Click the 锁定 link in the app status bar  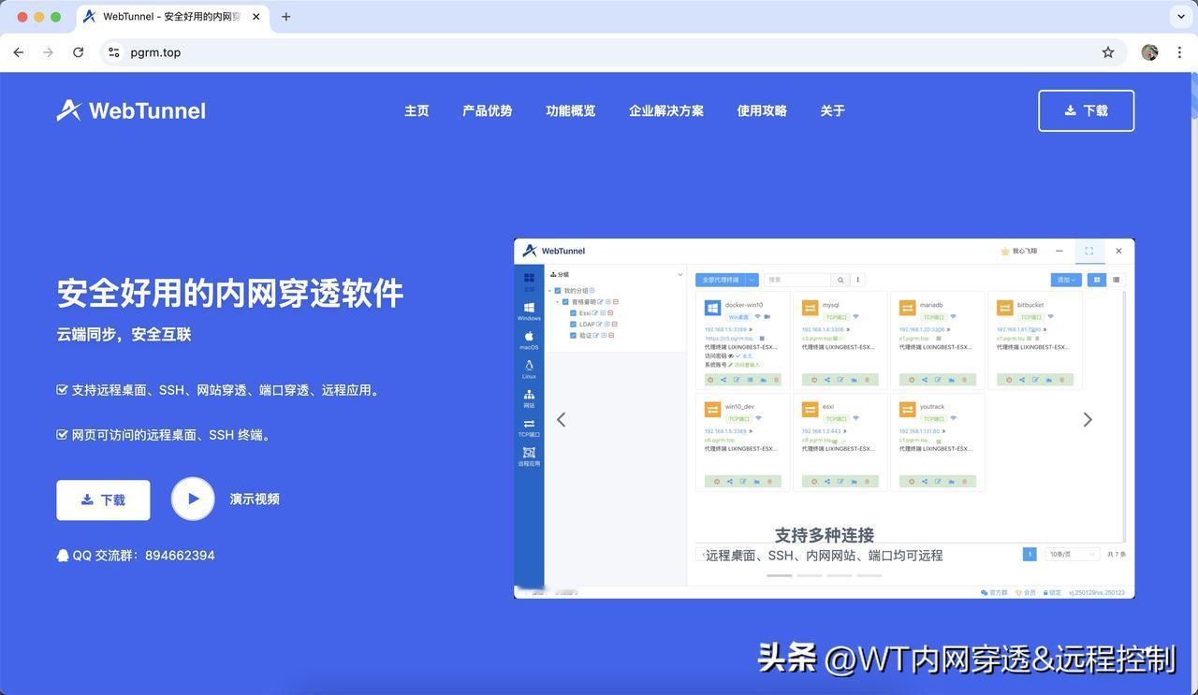tap(1051, 592)
